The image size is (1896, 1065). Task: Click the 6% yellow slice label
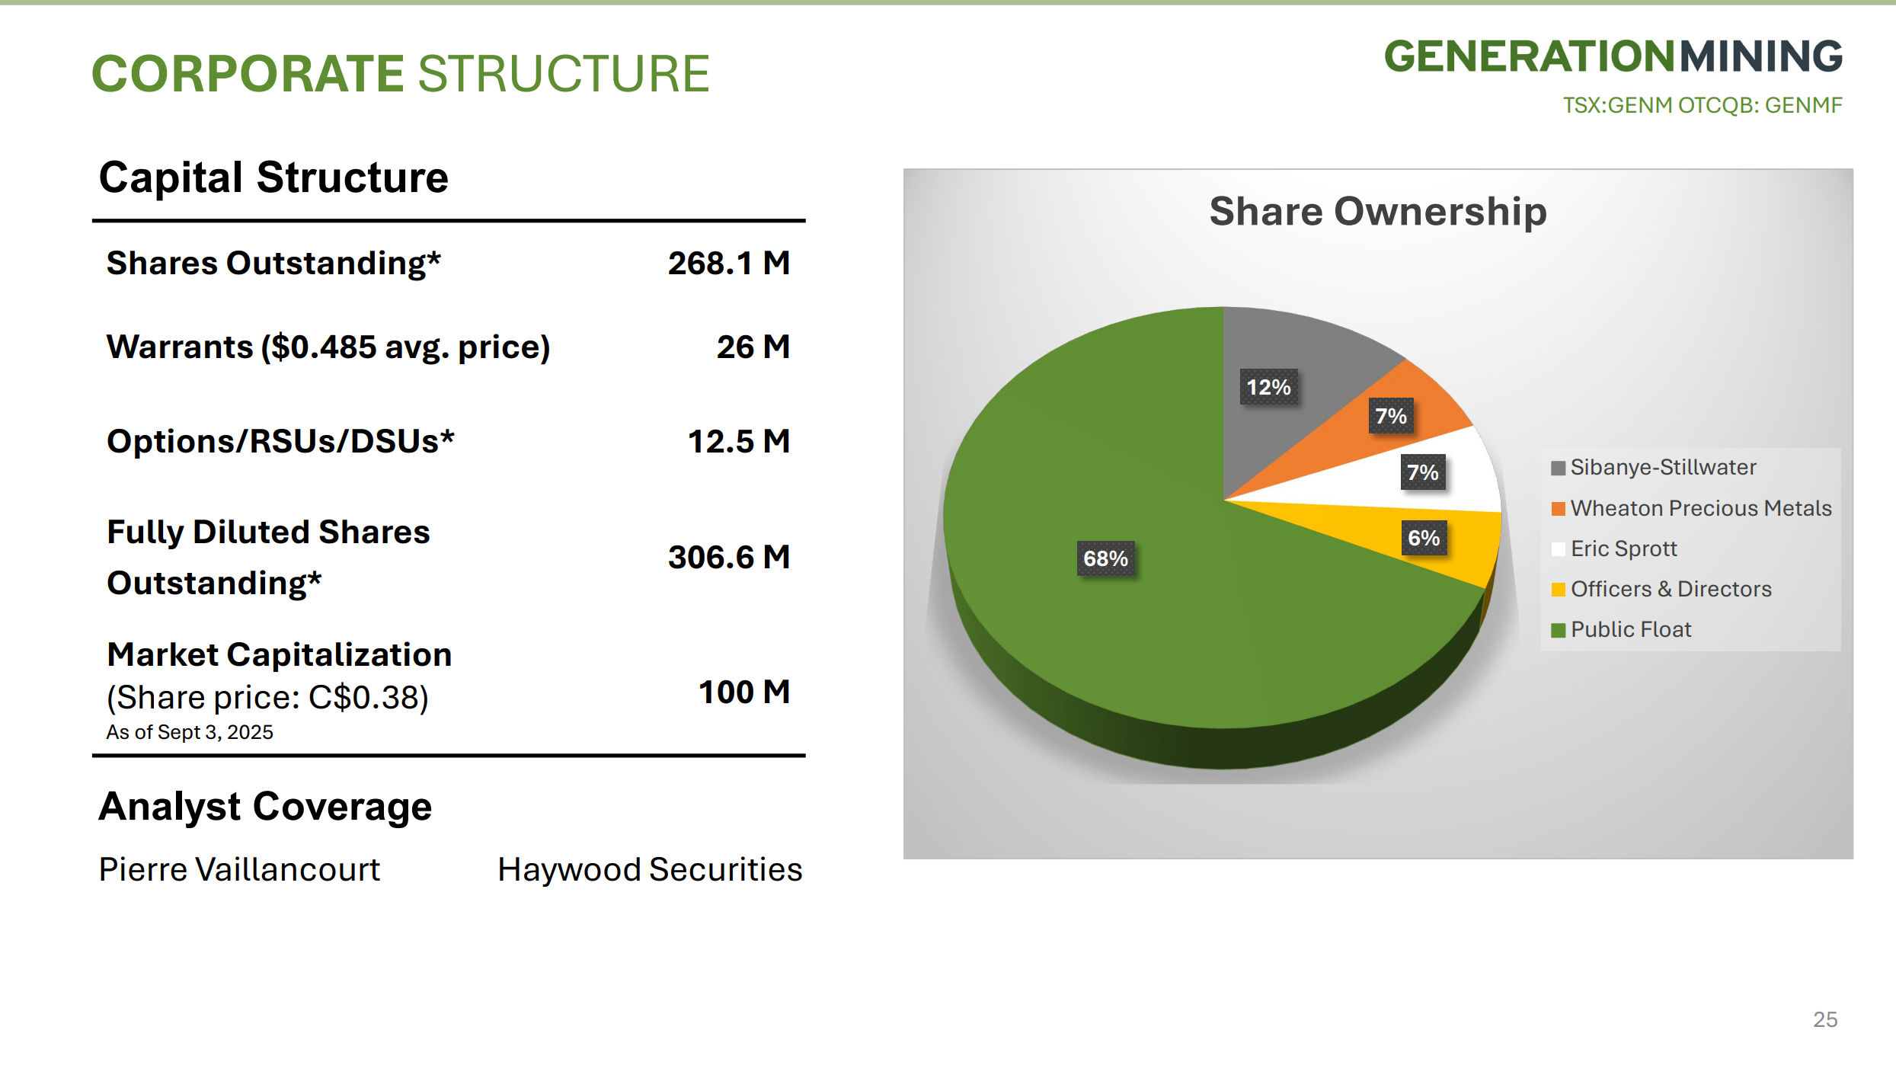[x=1423, y=538]
